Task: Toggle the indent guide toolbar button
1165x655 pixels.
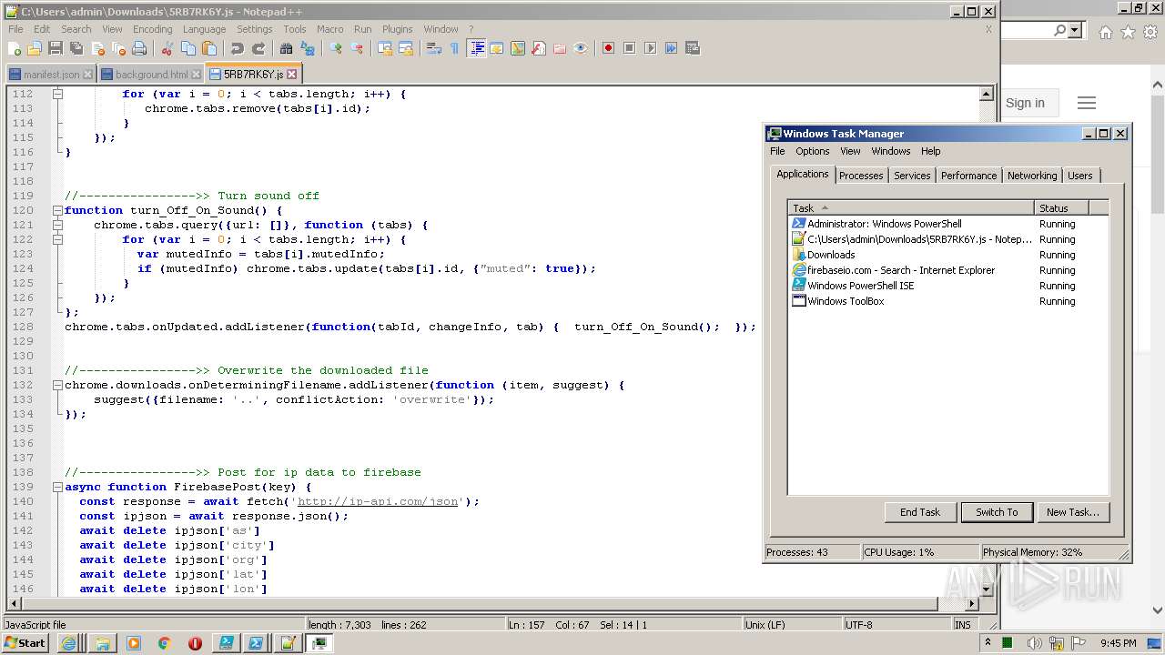Action: click(475, 48)
